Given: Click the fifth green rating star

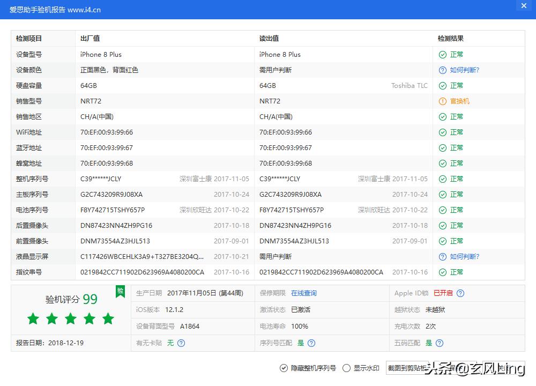Looking at the screenshot, I should (108, 318).
